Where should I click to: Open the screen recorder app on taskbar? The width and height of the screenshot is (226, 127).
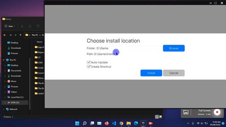(151, 123)
